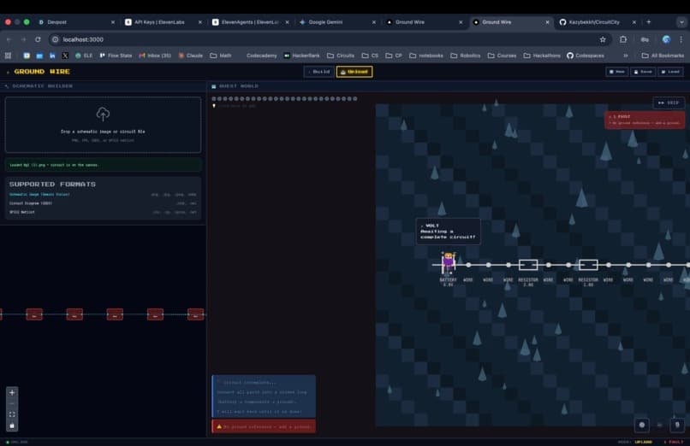This screenshot has width=690, height=446.
Task: Click the first red component on canvas
Action: tap(34, 314)
